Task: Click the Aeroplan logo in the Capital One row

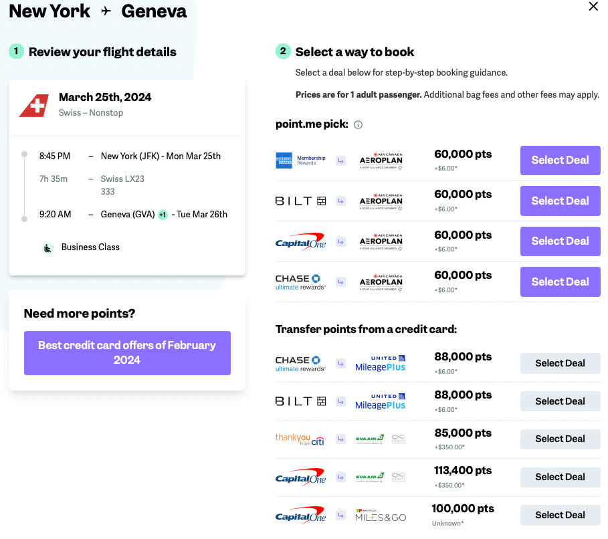Action: [x=381, y=241]
